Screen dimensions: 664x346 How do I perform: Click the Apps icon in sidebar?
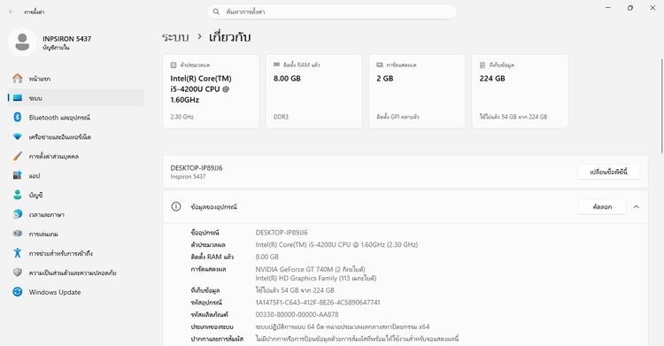coord(18,175)
